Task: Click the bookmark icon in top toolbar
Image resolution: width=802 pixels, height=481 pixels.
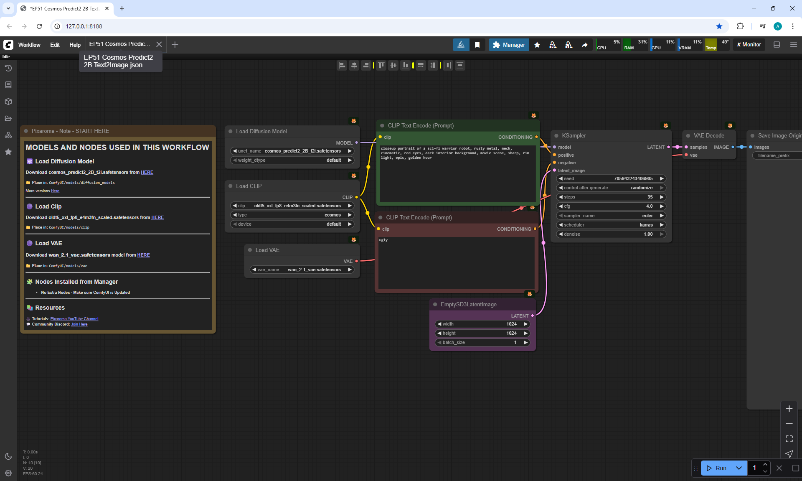Action: click(x=477, y=45)
